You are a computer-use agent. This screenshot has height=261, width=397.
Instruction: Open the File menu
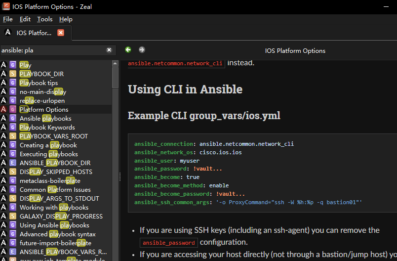7,19
